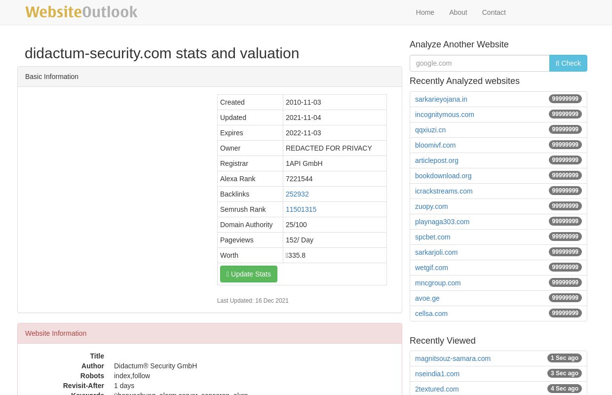Select the 1API GmbH registrar value

304,163
